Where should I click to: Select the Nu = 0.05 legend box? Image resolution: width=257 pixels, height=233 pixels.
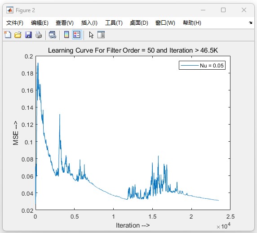click(x=202, y=65)
